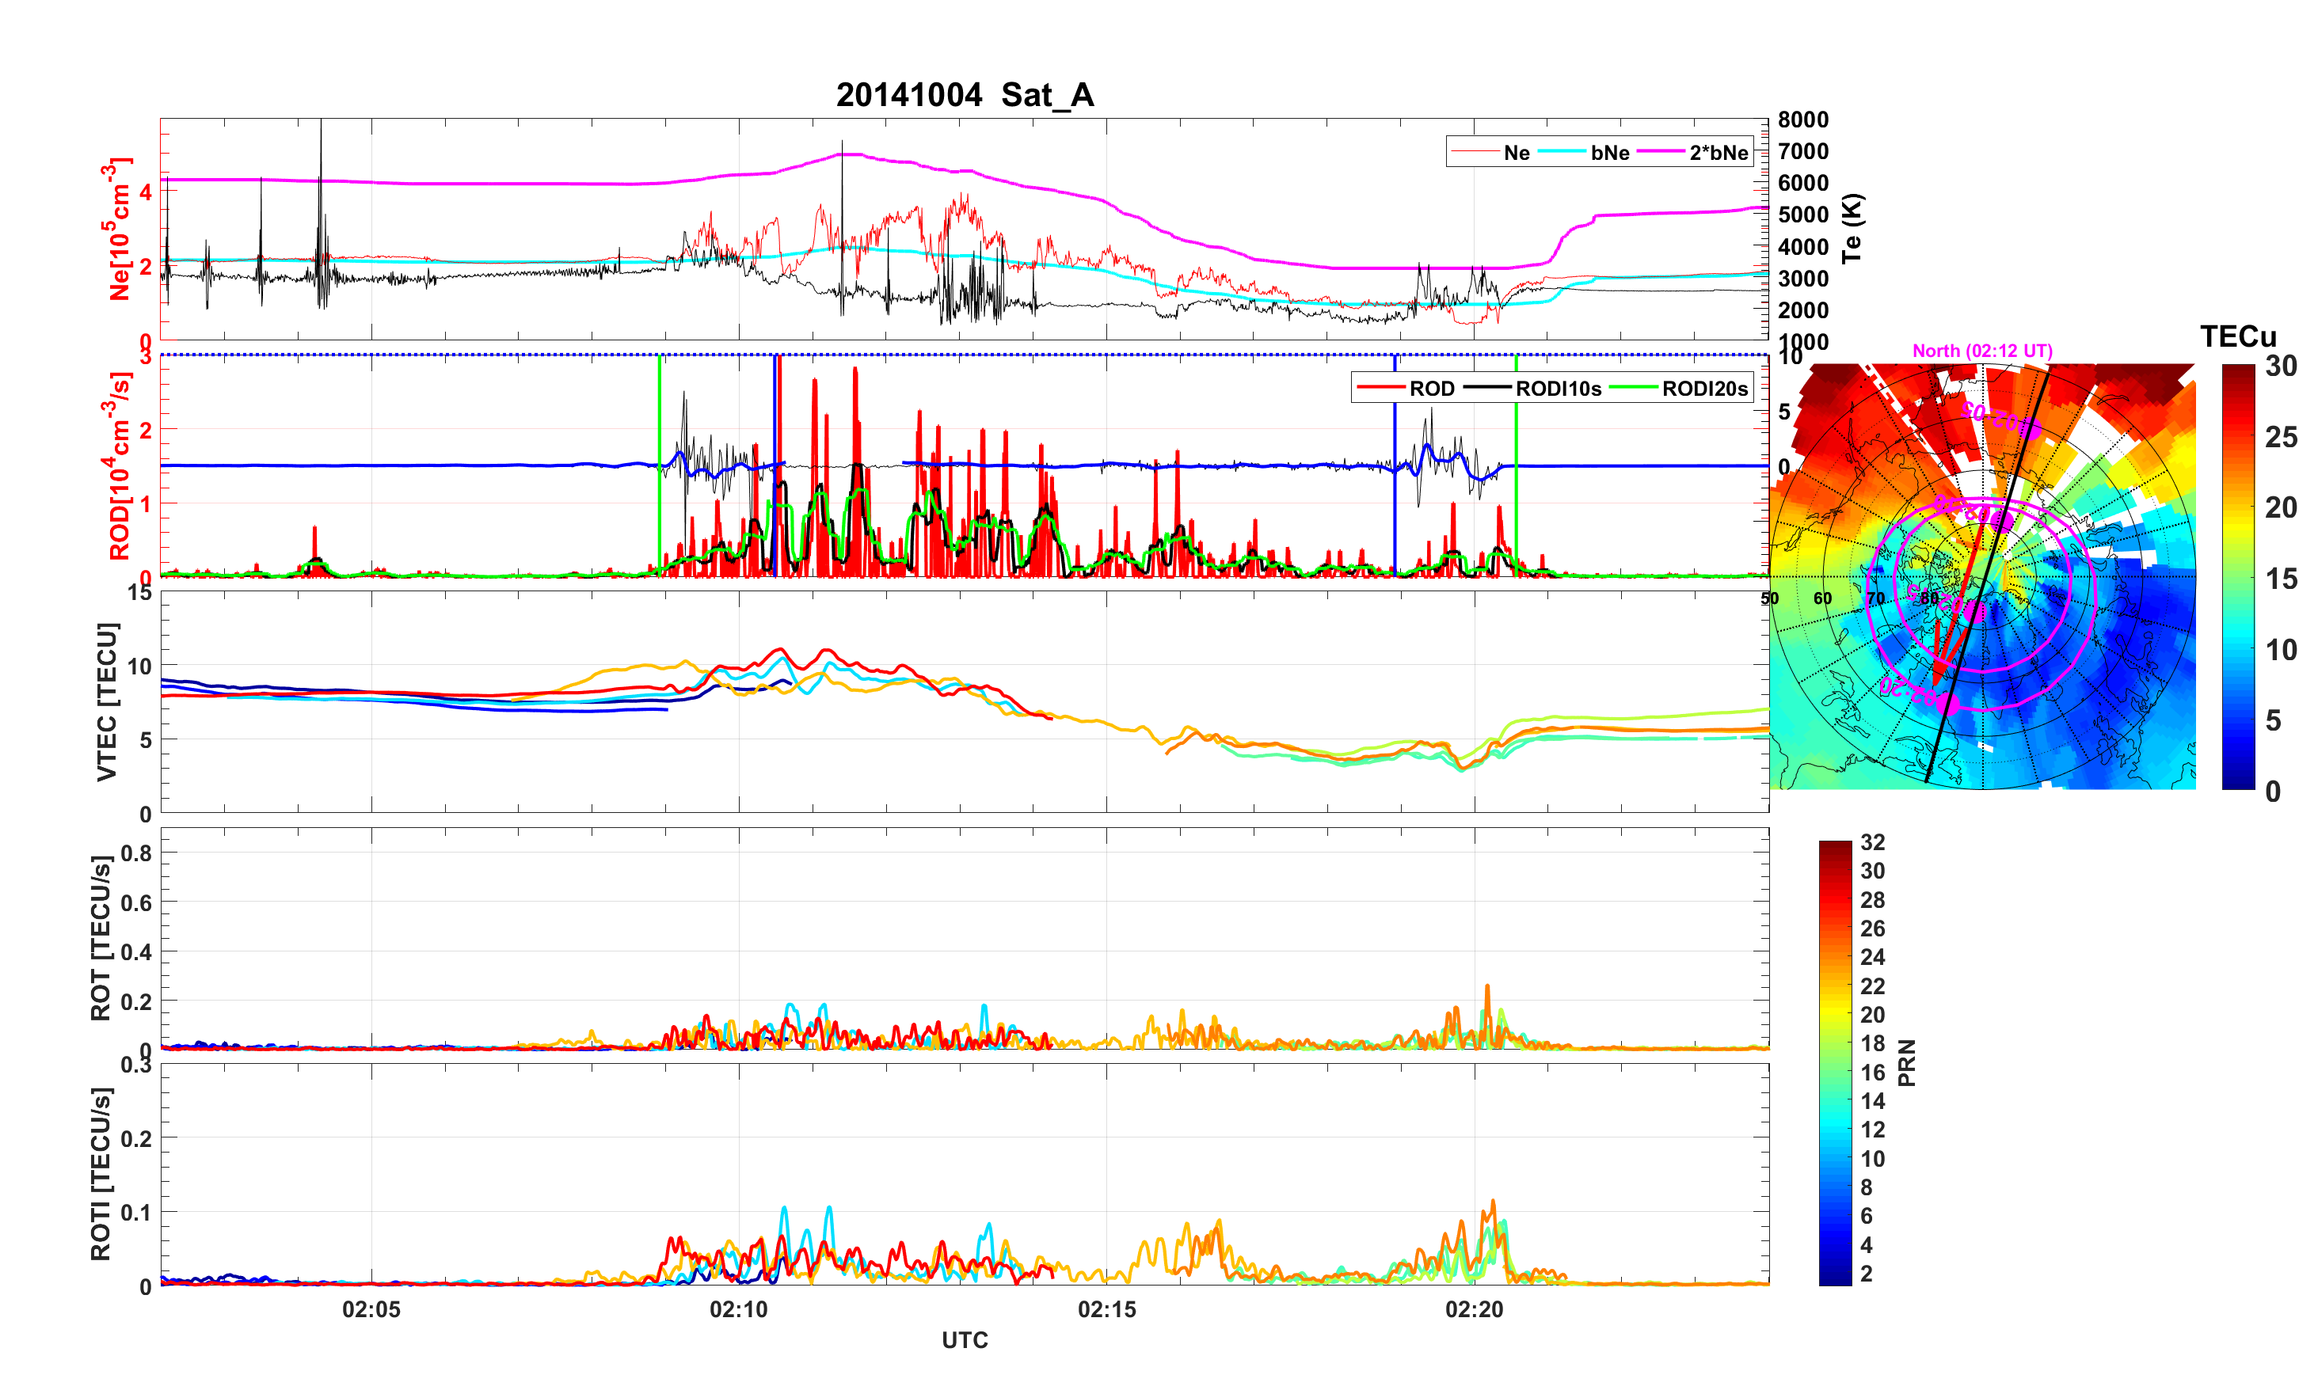
Task: Click the 2*bNe legend entry
Action: (1718, 153)
